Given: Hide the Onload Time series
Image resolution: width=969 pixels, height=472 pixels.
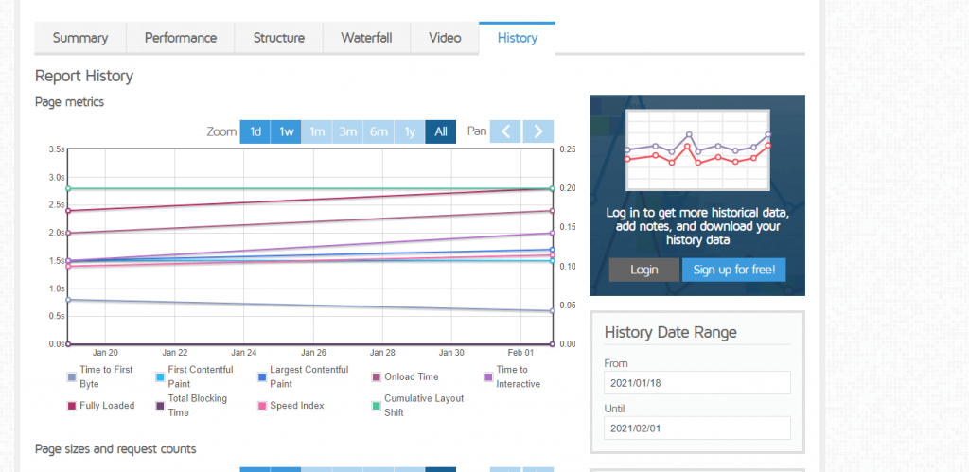Looking at the screenshot, I should tap(376, 377).
